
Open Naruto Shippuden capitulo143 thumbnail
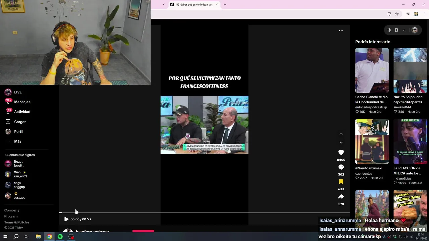[410, 70]
